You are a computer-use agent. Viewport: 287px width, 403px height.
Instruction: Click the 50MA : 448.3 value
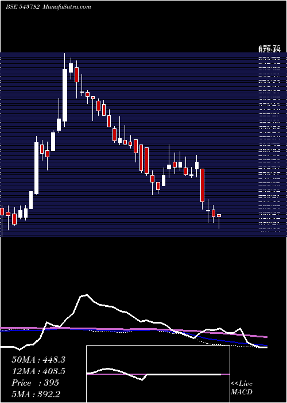[38, 360]
